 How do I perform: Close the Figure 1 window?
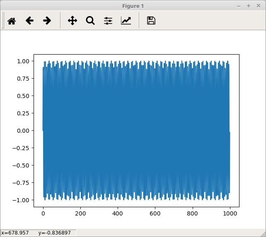tap(259, 6)
